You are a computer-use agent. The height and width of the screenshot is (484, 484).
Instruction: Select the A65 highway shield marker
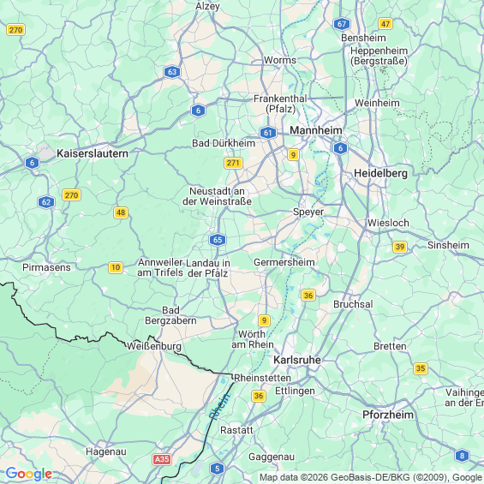218,240
